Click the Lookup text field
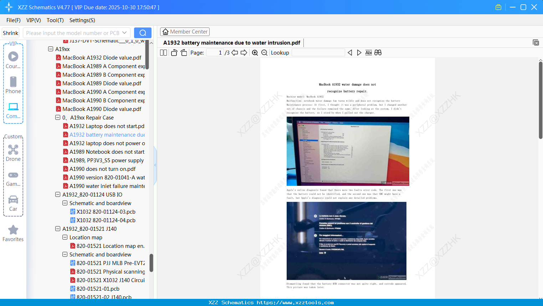Image resolution: width=543 pixels, height=306 pixels. (x=318, y=53)
